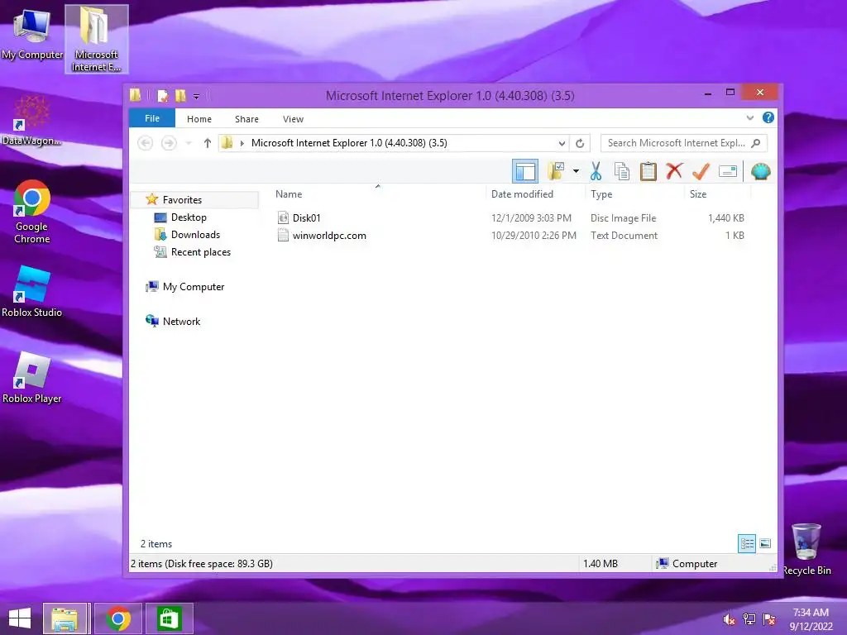Click the folder options toolbar icon
Viewport: 847px width, 635px height.
click(556, 172)
